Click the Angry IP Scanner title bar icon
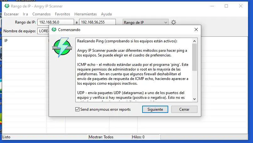 point(7,6)
